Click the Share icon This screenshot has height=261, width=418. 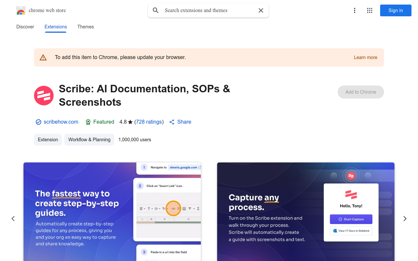tap(172, 122)
